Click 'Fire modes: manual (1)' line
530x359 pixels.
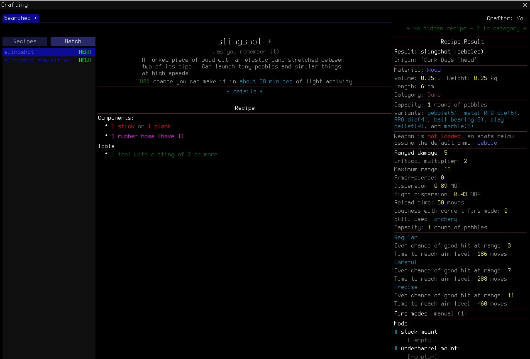coord(431,314)
